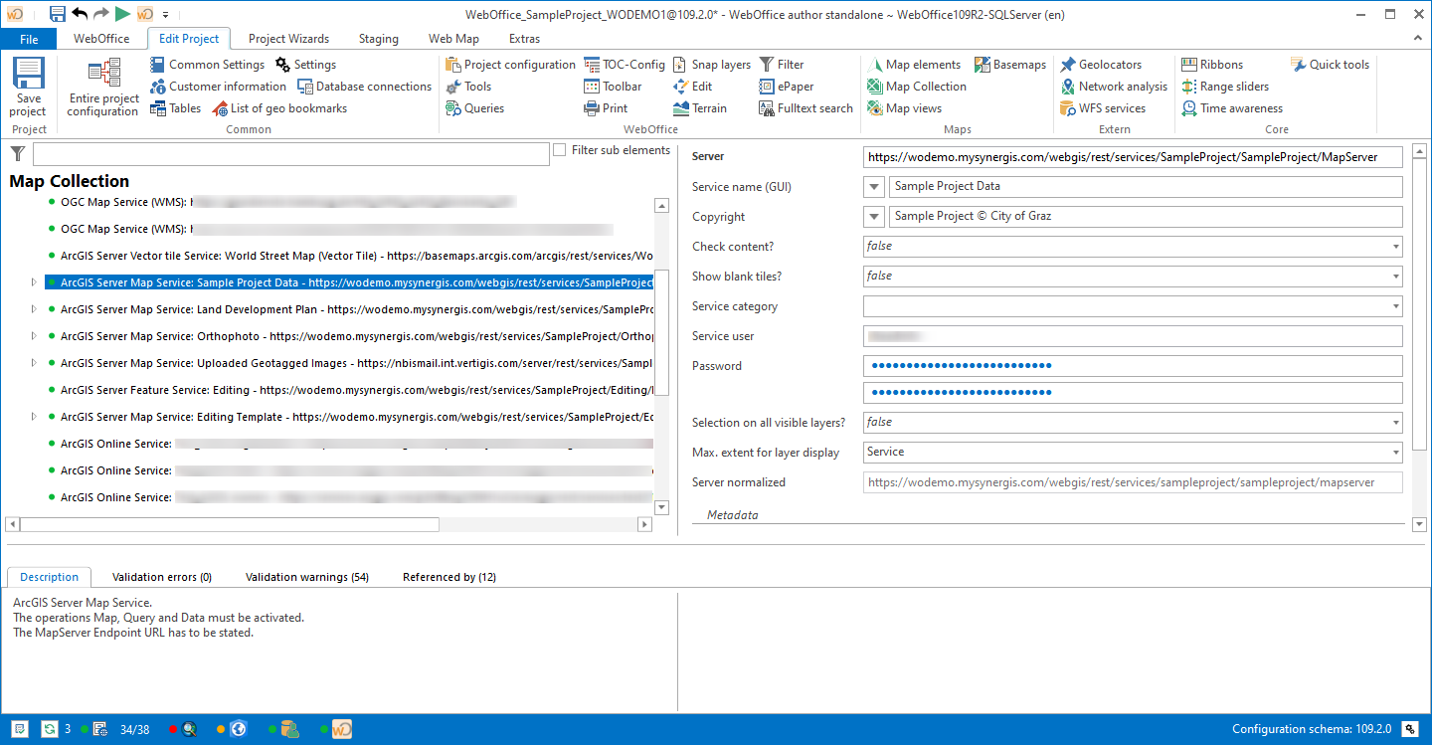Open Quick tools in the Core group
The height and width of the screenshot is (745, 1432).
(x=1330, y=64)
